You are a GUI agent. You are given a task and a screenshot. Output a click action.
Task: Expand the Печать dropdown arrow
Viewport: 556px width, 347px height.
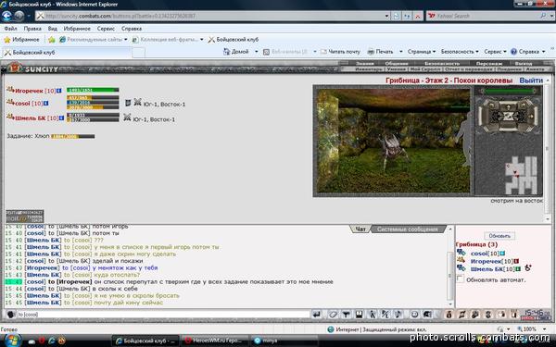pos(401,52)
